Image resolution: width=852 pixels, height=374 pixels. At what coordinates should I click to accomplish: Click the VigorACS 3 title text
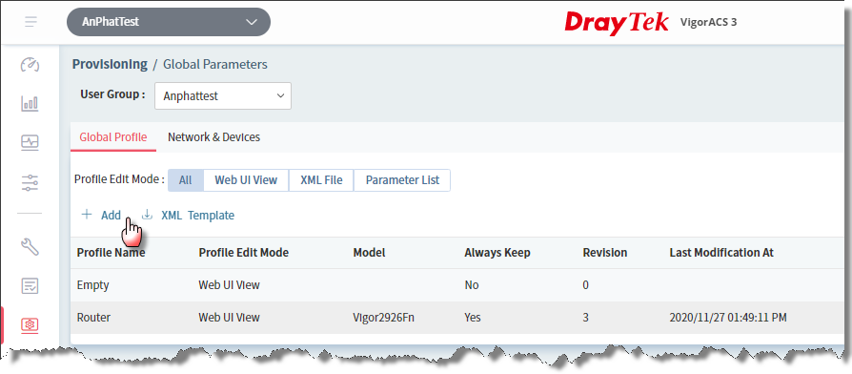[708, 22]
